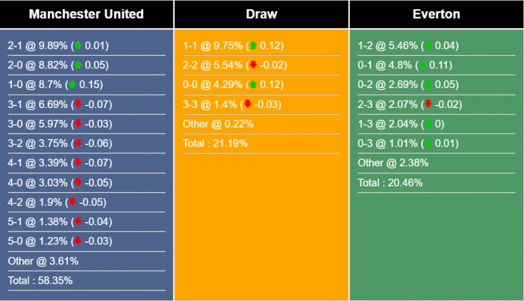Select the Everton column header
The height and width of the screenshot is (301, 524).
(436, 14)
